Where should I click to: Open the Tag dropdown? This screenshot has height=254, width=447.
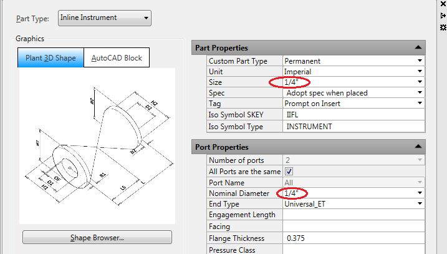(x=420, y=104)
